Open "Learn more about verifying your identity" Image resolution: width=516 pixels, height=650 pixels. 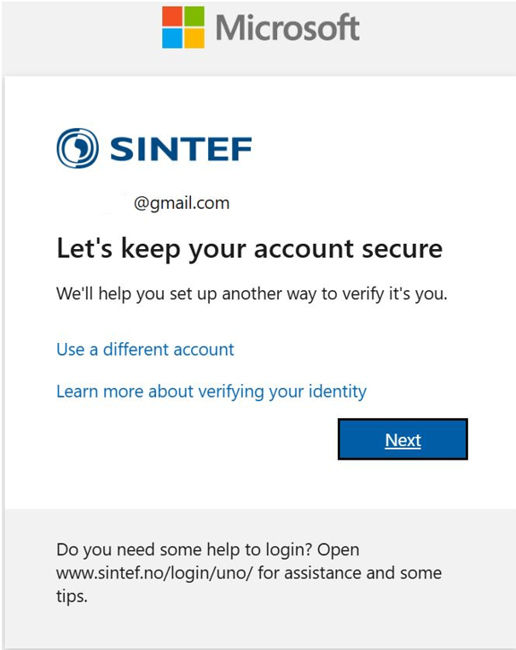pos(212,392)
